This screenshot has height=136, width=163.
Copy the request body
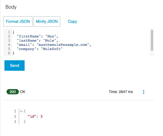(x=72, y=21)
